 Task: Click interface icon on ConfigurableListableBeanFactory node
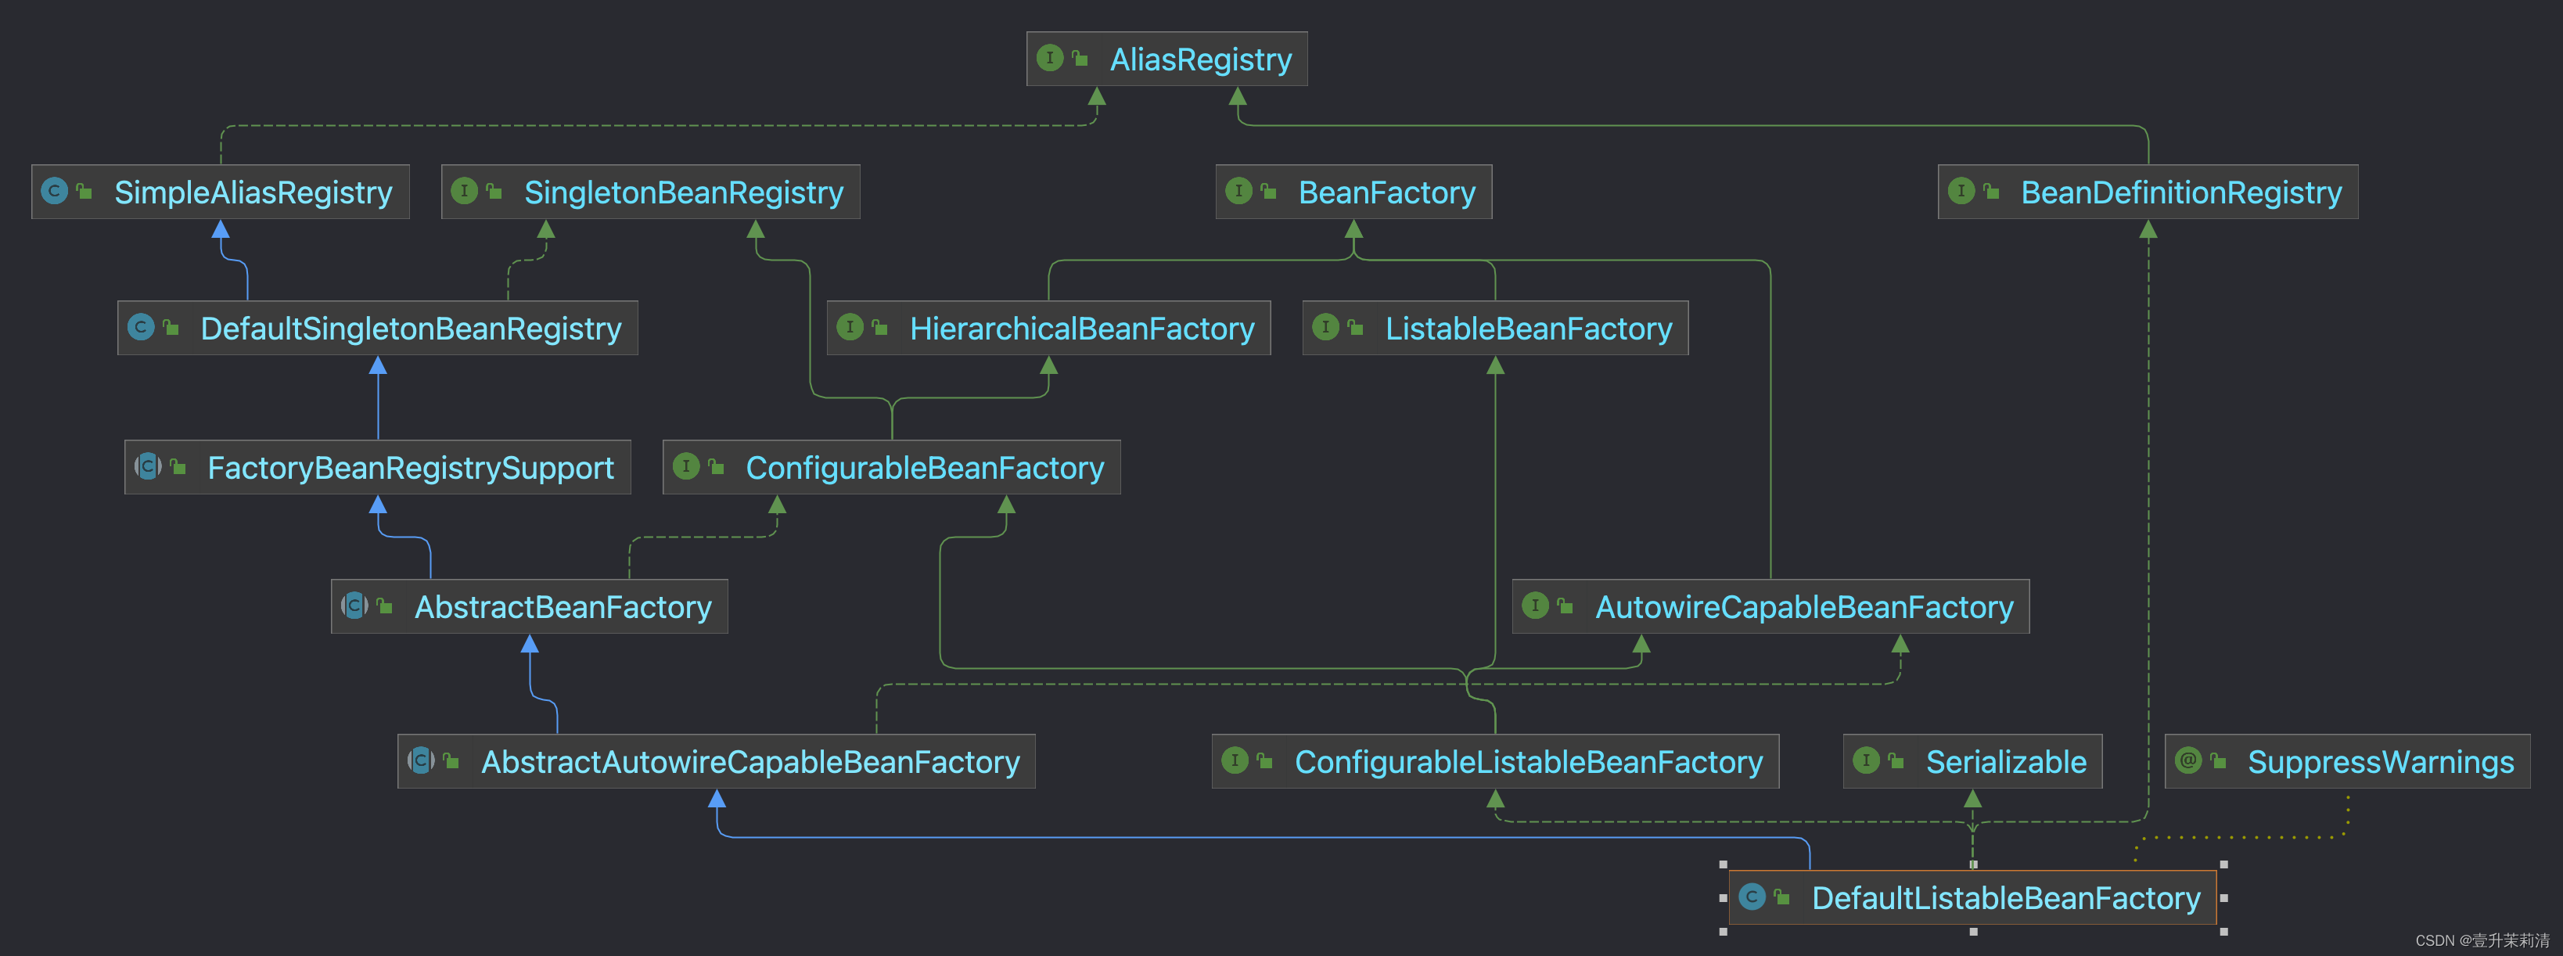click(x=1235, y=760)
